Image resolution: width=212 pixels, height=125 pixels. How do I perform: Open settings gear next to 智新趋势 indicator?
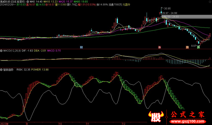point(1,70)
